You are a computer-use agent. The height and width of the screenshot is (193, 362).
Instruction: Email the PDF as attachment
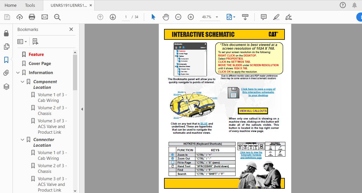[44, 17]
